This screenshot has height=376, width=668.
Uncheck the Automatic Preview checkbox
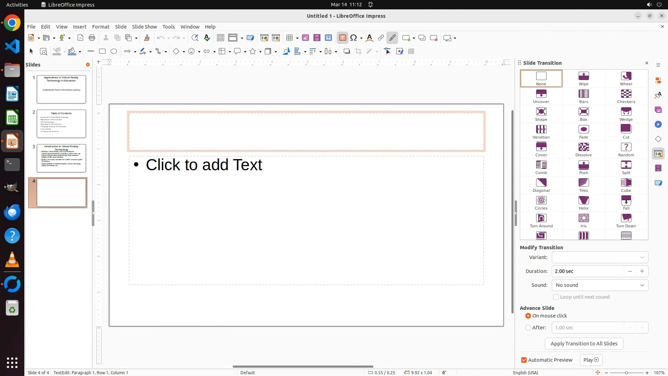[x=524, y=360]
